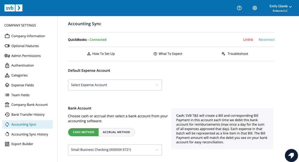
Task: Click the Company Bank Account bank icon
Action: click(x=7, y=105)
